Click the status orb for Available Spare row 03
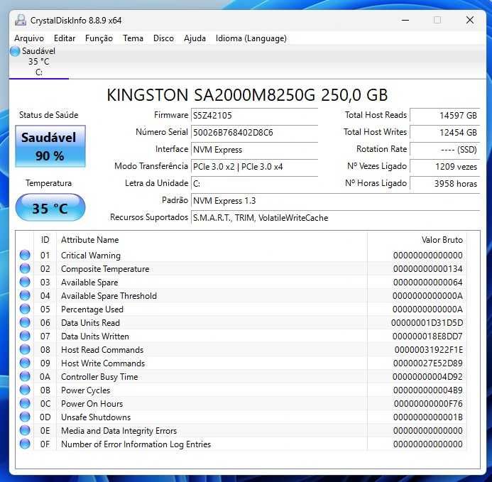Screen dimensions: 492x482 (x=25, y=282)
